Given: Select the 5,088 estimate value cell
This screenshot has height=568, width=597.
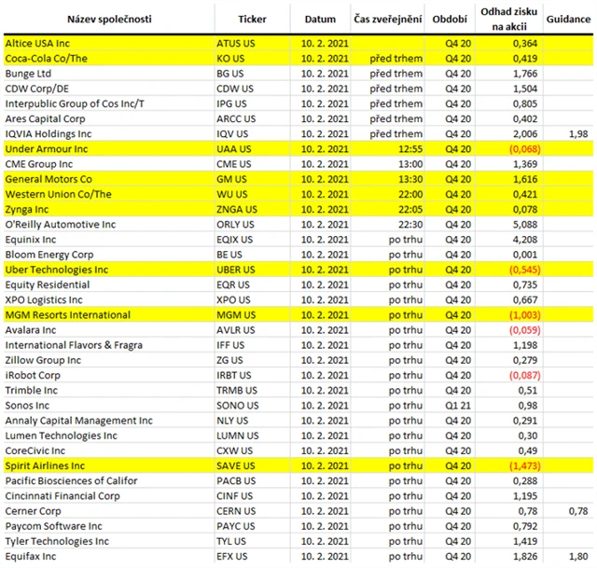Looking at the screenshot, I should coord(523,224).
